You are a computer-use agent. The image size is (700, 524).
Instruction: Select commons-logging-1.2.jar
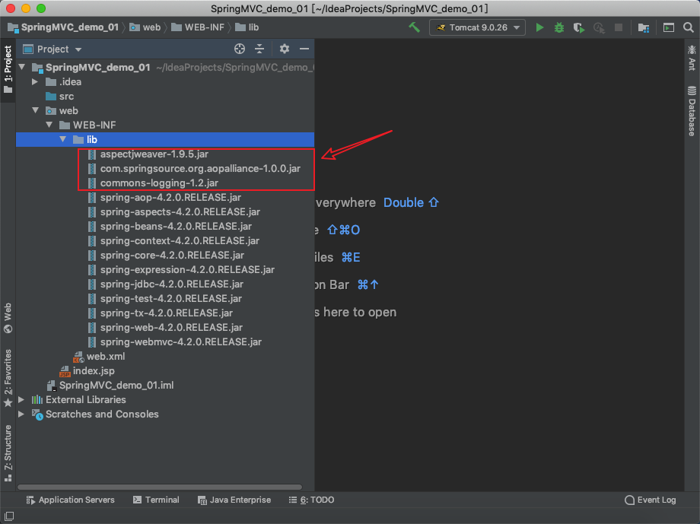[x=159, y=183]
